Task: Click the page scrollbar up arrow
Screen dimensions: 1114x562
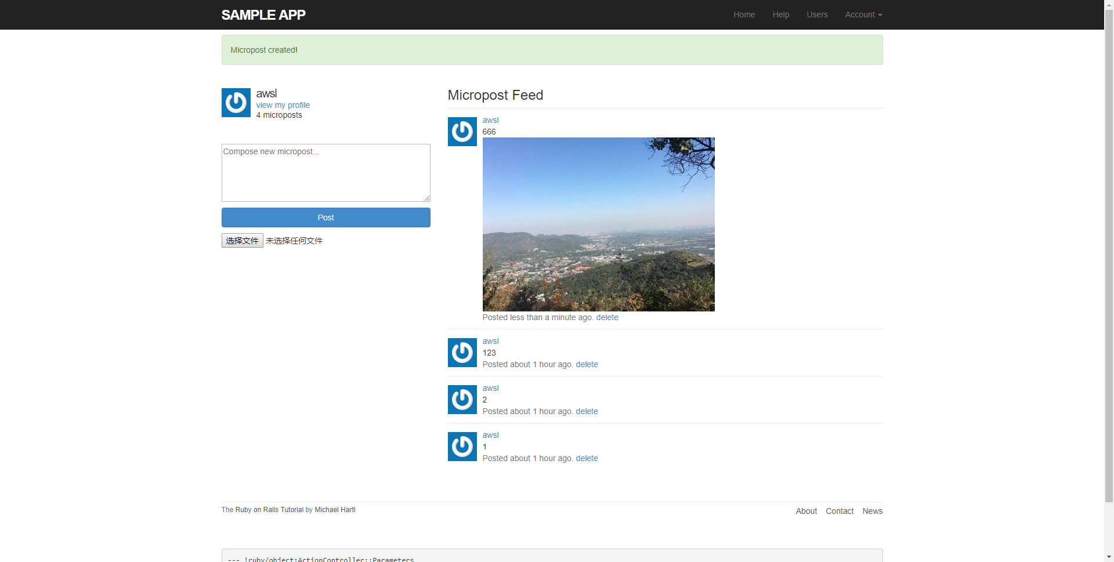Action: [1109, 5]
